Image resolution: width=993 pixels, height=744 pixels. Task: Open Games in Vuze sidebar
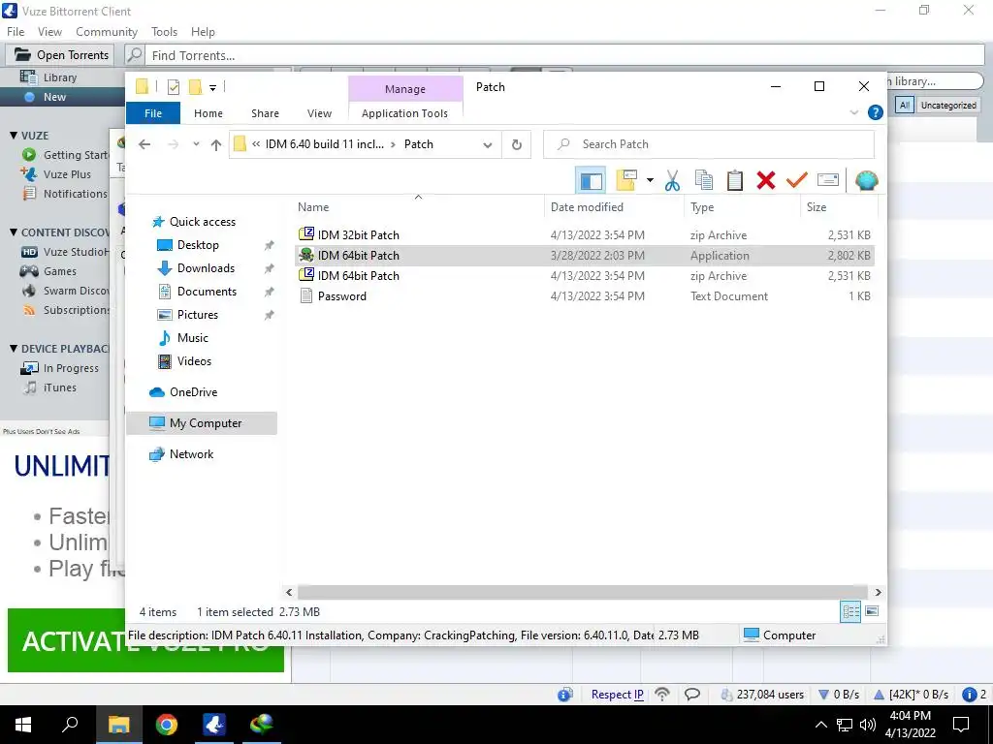point(59,271)
